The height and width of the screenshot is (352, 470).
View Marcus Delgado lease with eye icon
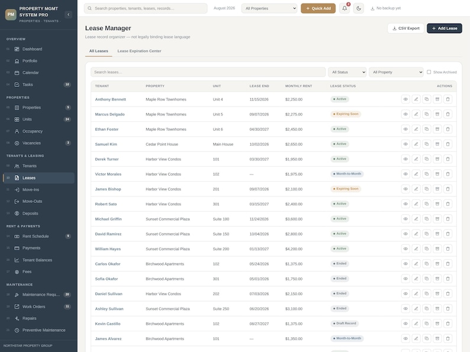(405, 114)
